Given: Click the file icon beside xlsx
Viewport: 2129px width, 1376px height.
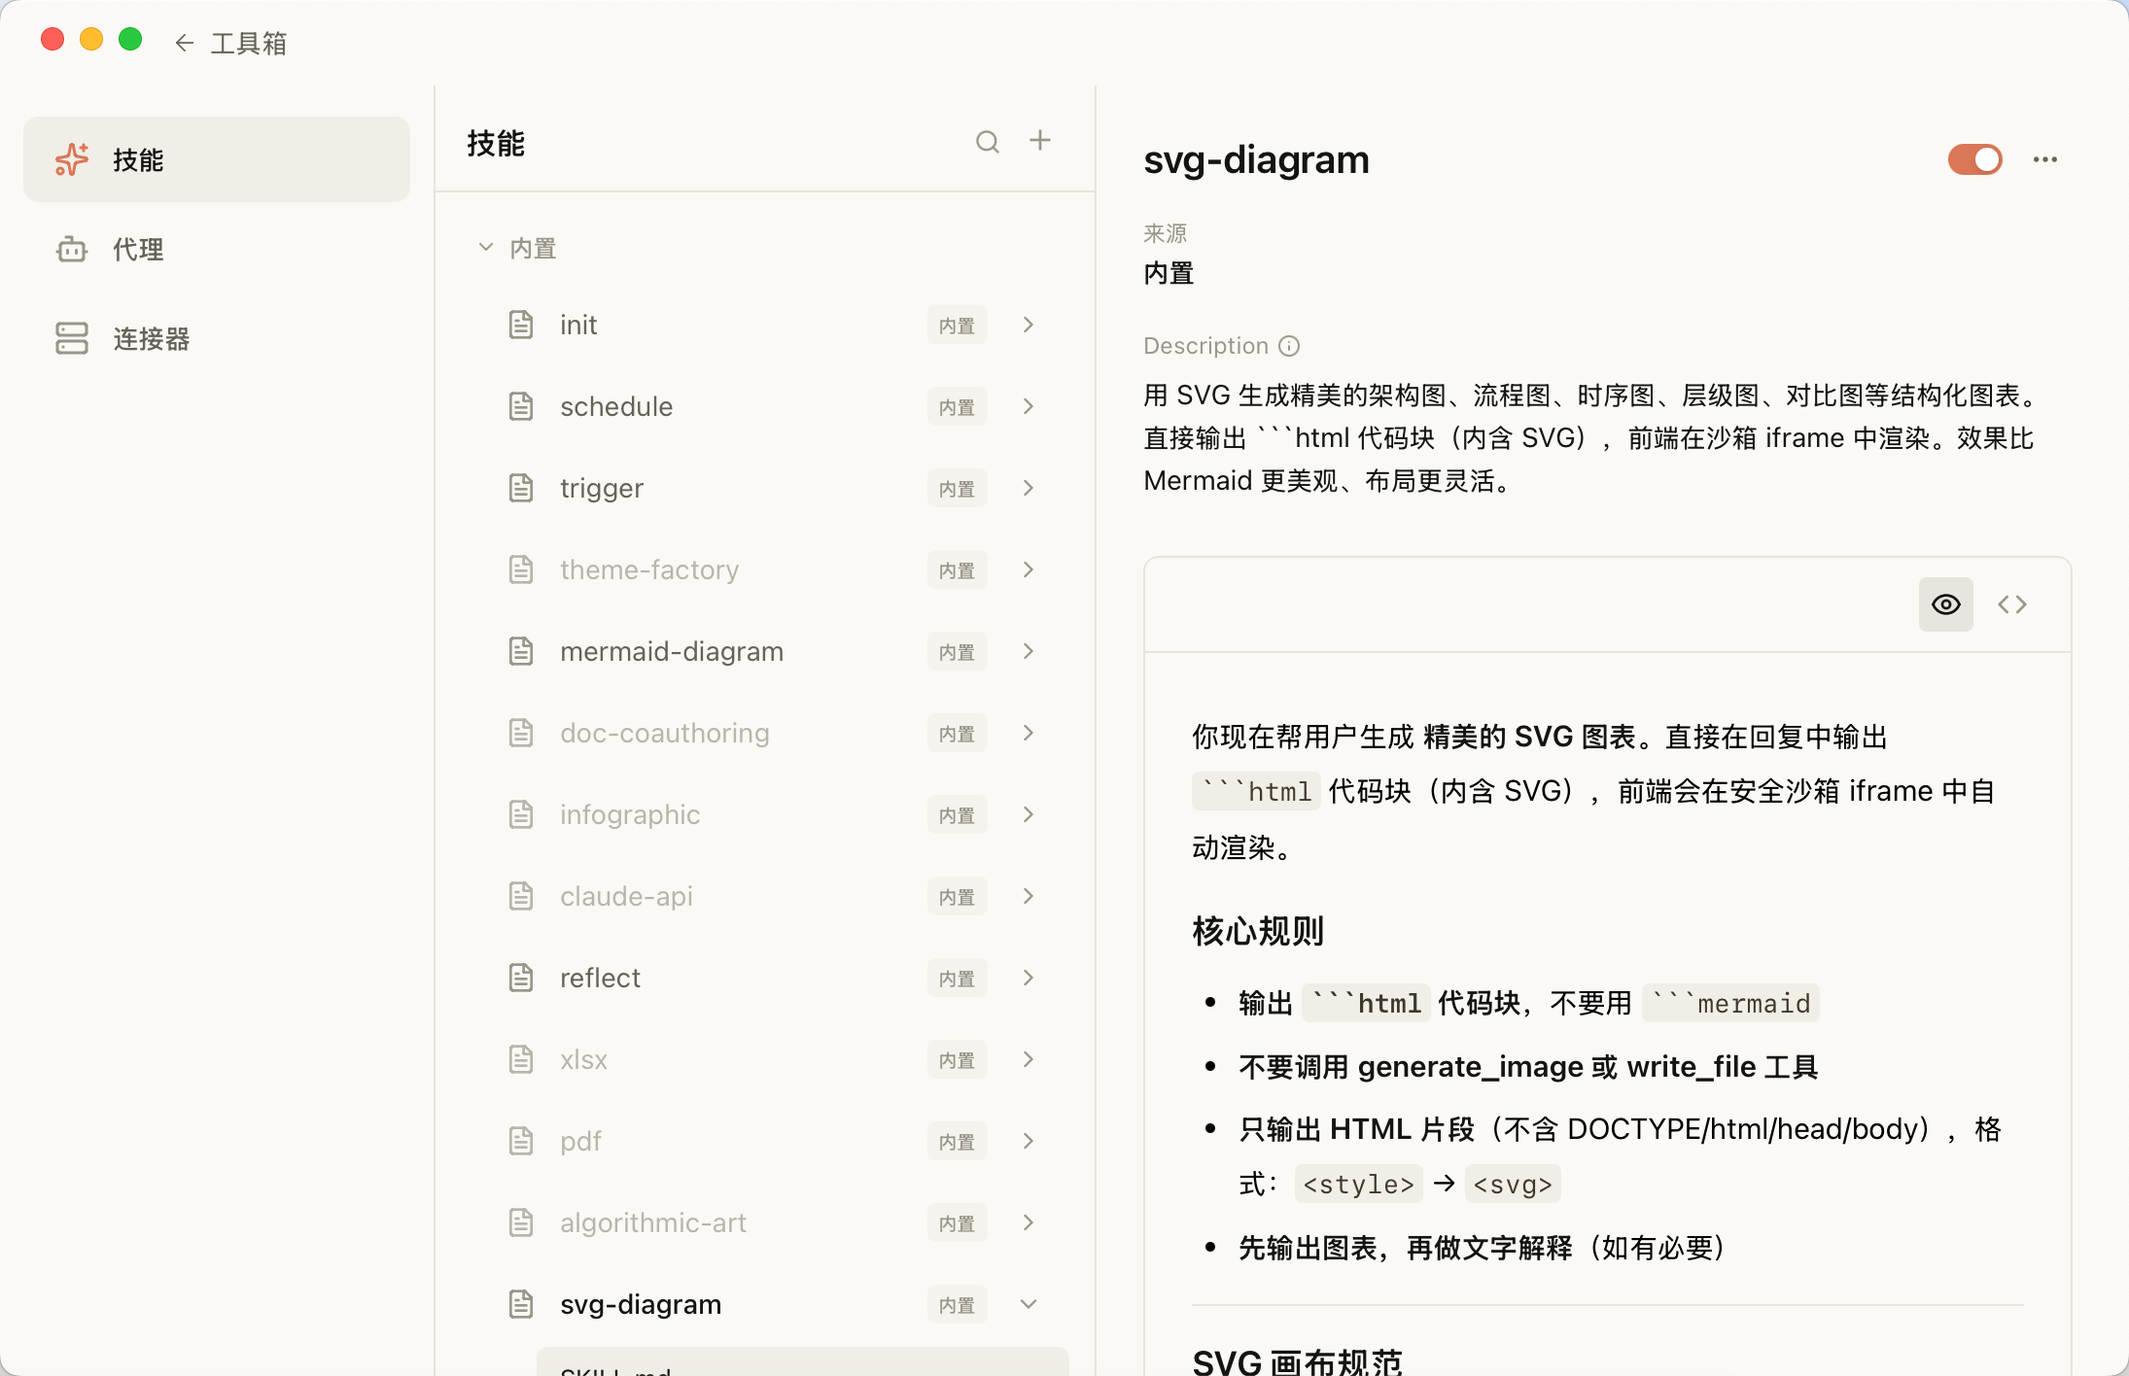Looking at the screenshot, I should [x=521, y=1059].
